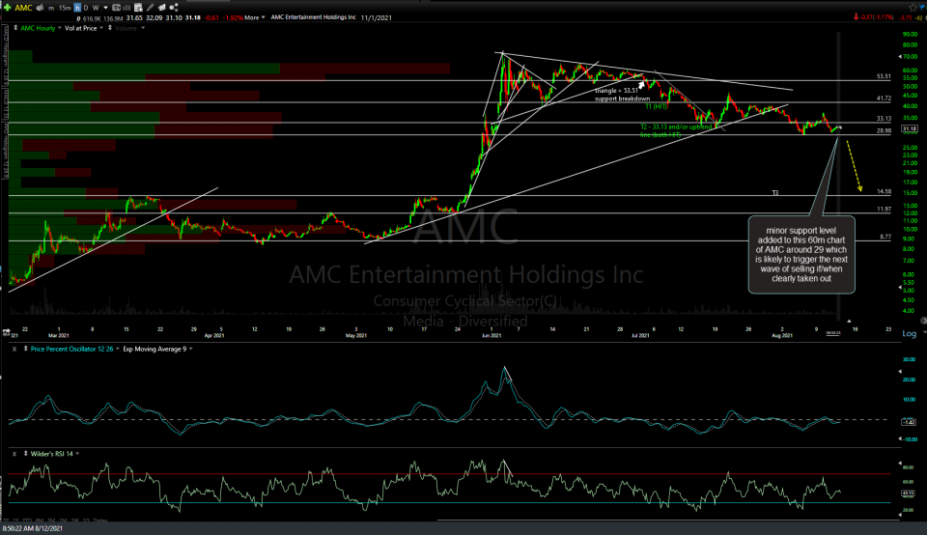This screenshot has height=535, width=927.
Task: Select the 'm' minute timeframe
Action: coord(51,9)
